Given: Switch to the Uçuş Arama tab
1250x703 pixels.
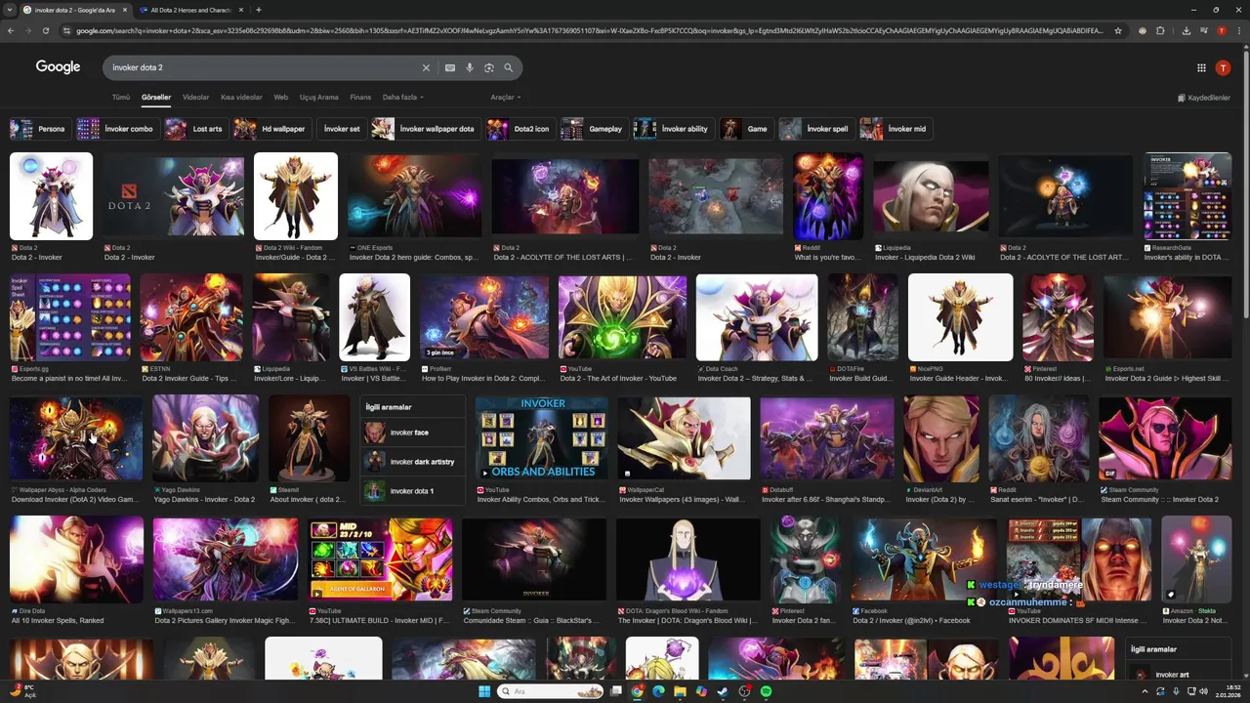Looking at the screenshot, I should pyautogui.click(x=319, y=98).
